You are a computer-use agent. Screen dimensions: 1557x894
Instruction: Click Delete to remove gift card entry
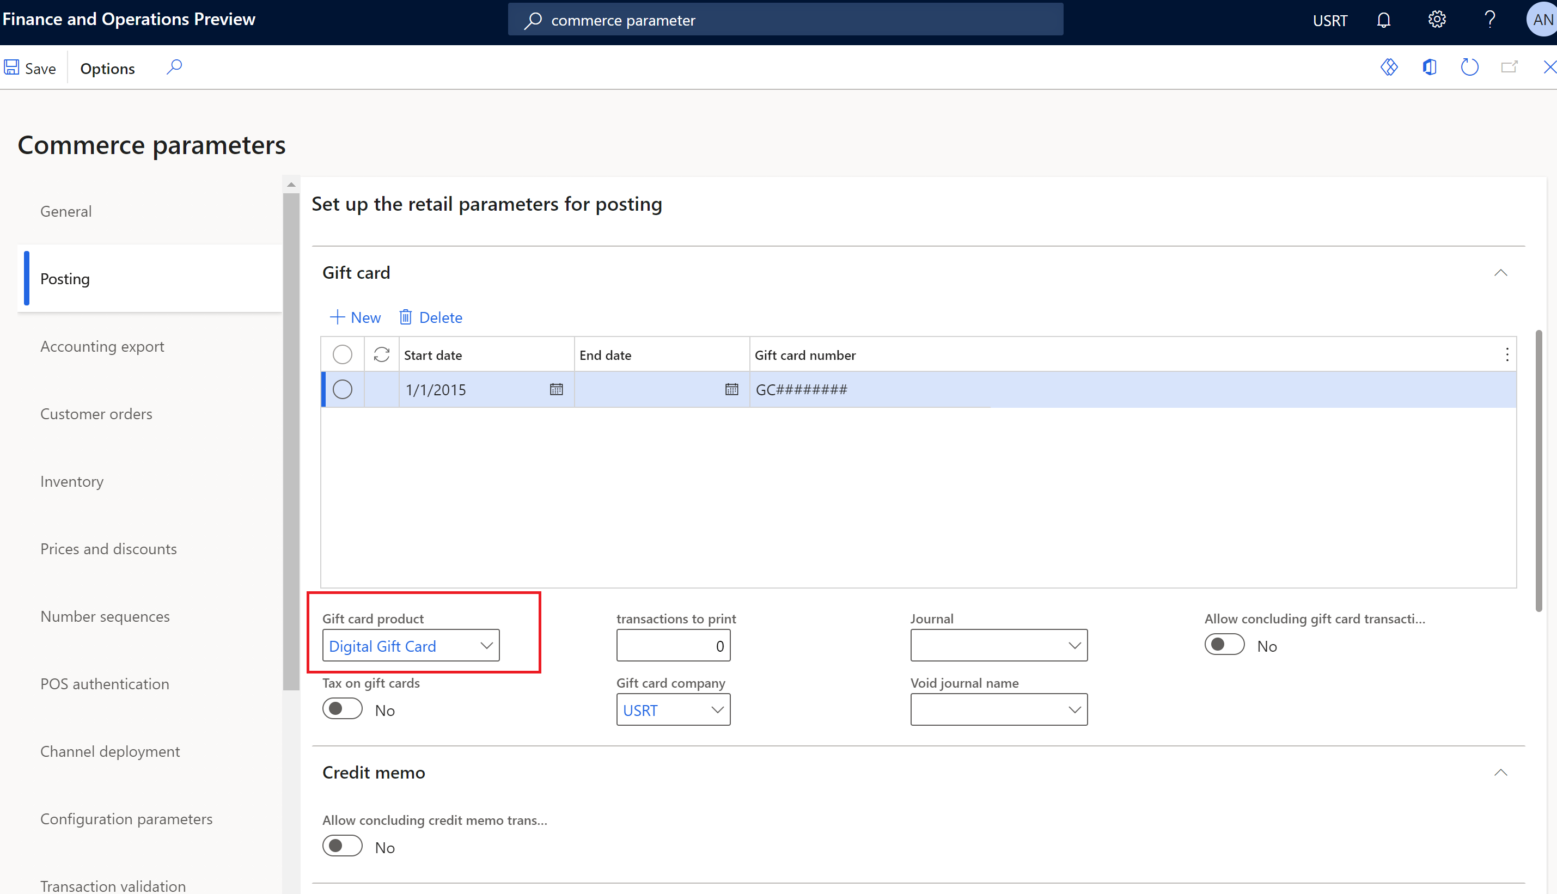pyautogui.click(x=430, y=316)
